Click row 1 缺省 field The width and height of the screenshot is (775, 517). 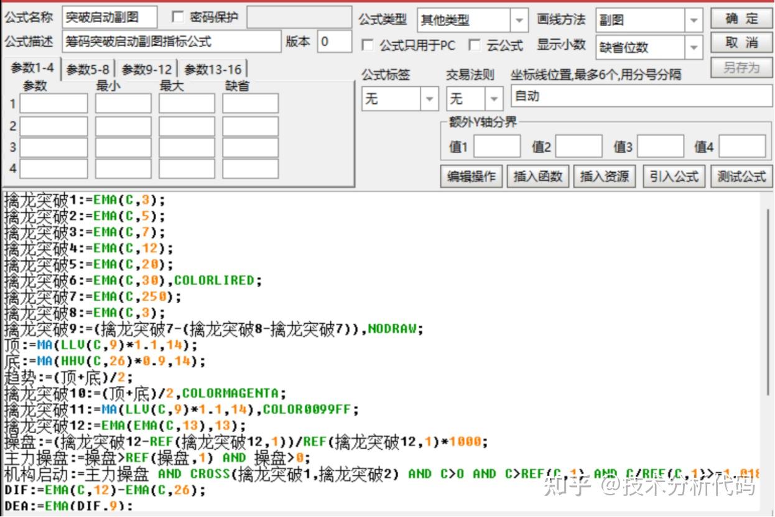(x=250, y=103)
